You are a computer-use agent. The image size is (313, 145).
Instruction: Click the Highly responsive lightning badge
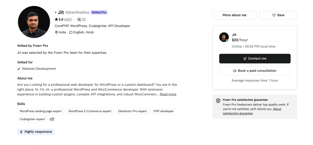[36, 132]
